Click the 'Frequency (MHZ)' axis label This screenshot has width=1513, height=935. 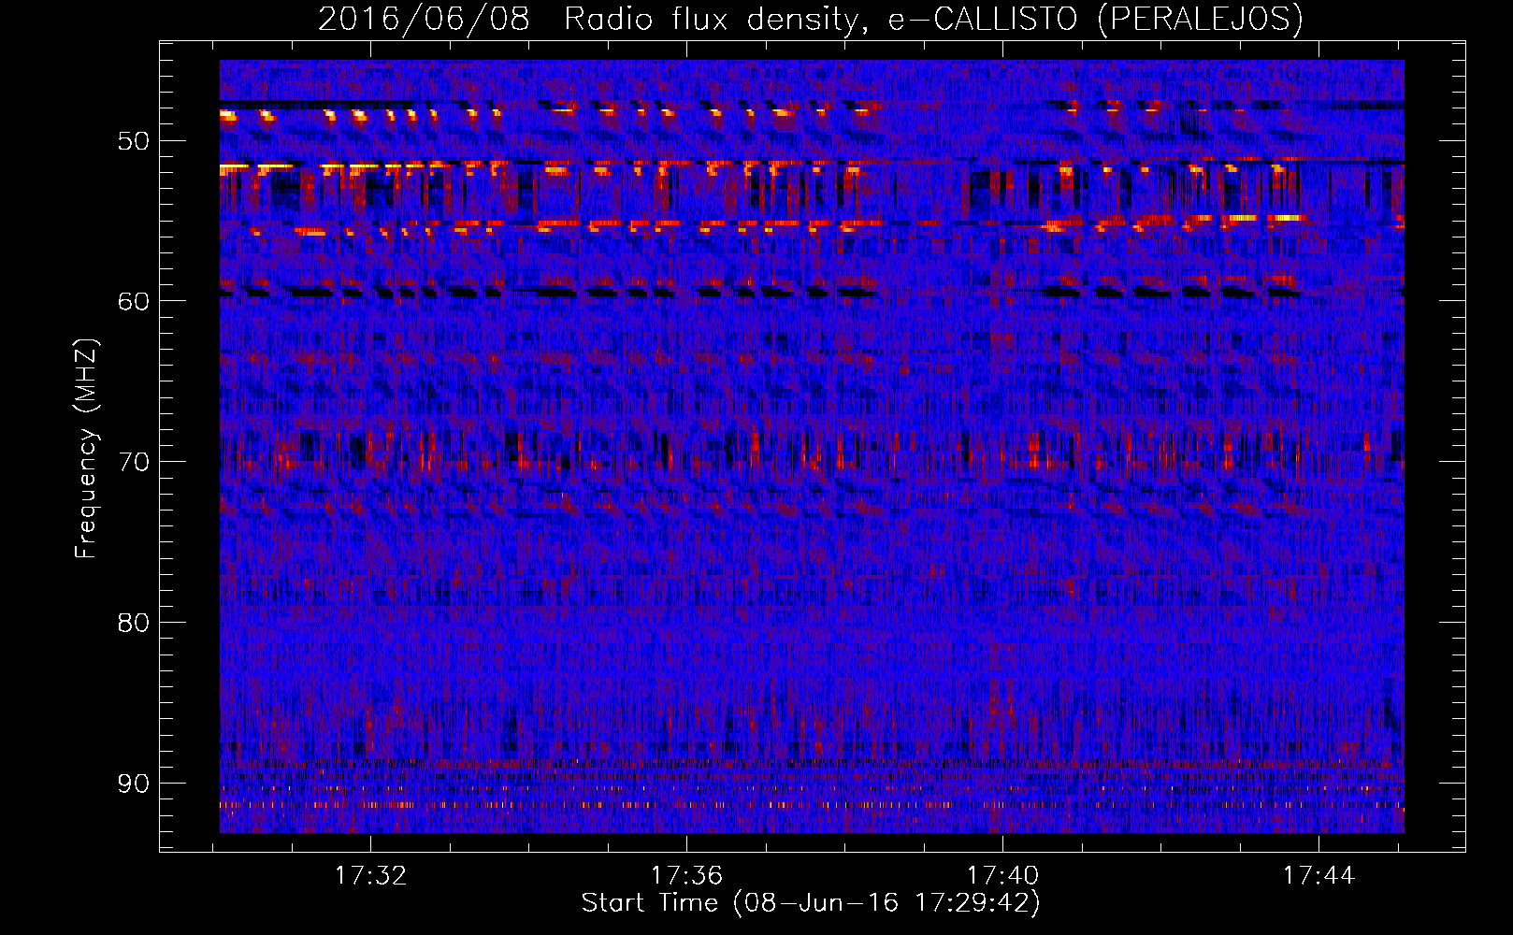[86, 449]
